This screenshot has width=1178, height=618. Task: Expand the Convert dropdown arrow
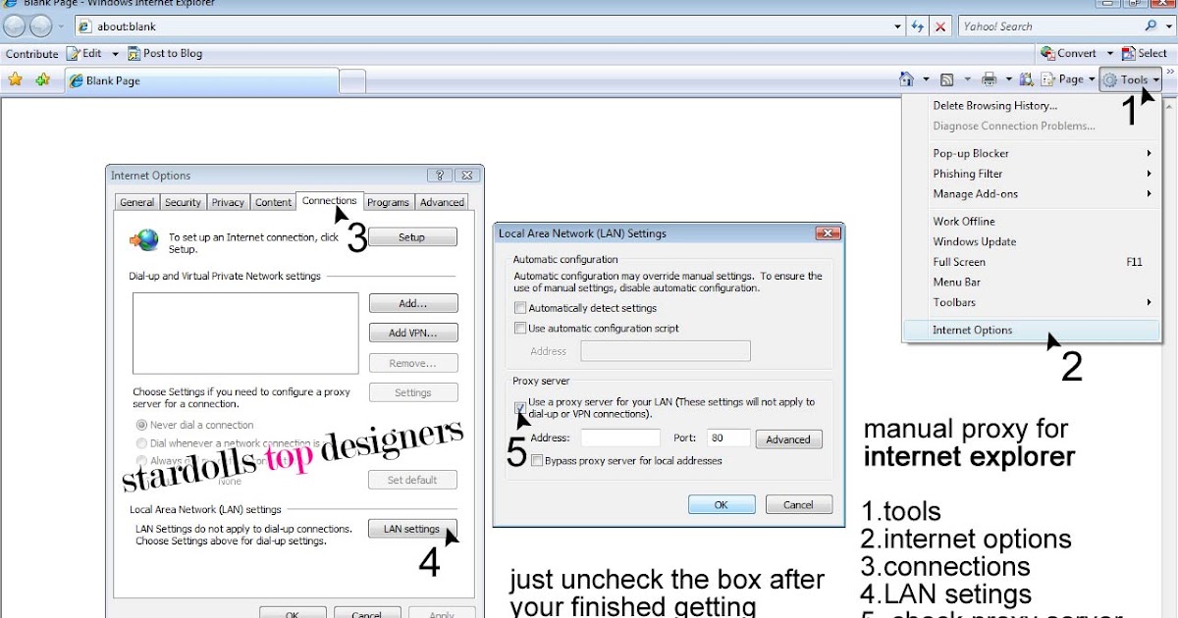coord(1110,54)
